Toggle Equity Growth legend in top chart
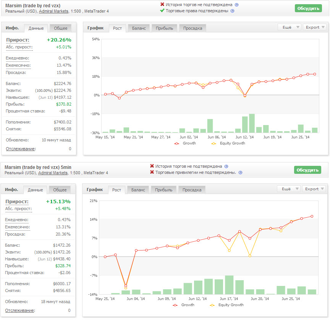 pos(228,143)
